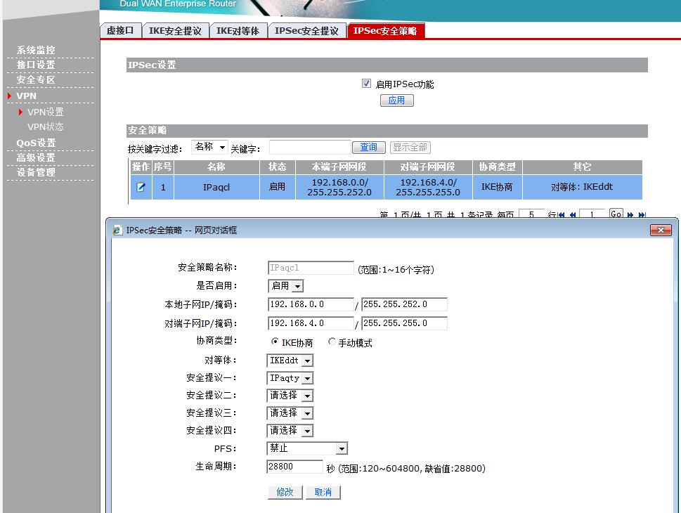681x513 pixels.
Task: Switch to the IKE对等体 tab
Action: [x=238, y=31]
